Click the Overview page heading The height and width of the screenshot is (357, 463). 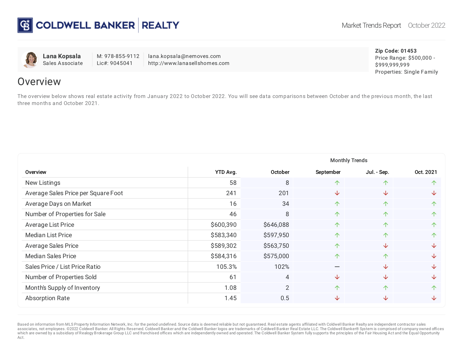39,82
